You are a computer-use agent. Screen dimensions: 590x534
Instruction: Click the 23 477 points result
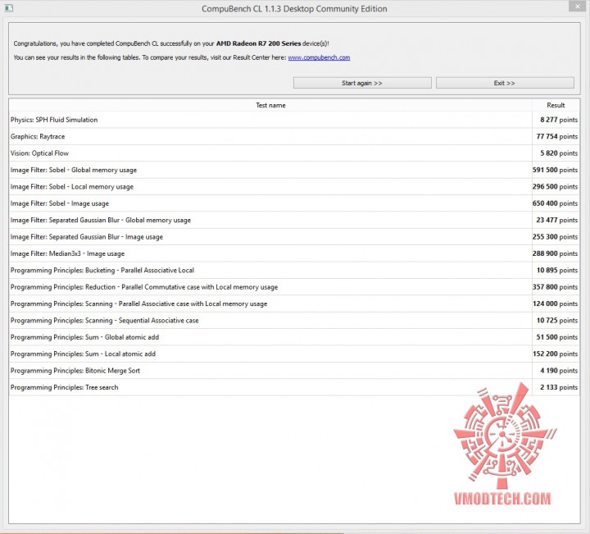pyautogui.click(x=557, y=220)
